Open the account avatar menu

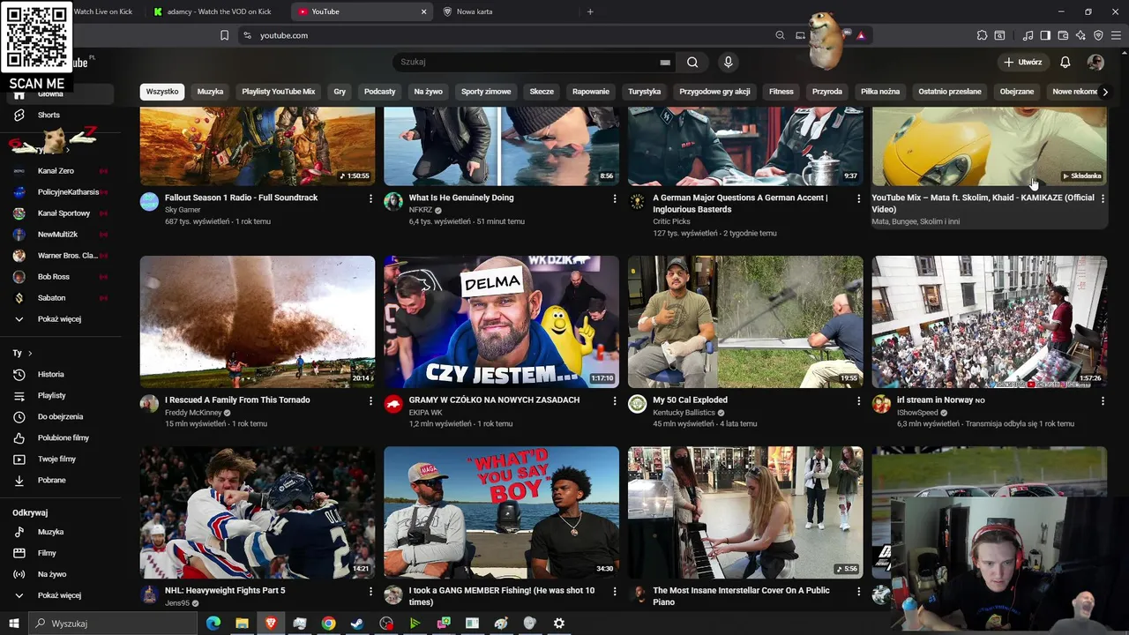pyautogui.click(x=1095, y=62)
